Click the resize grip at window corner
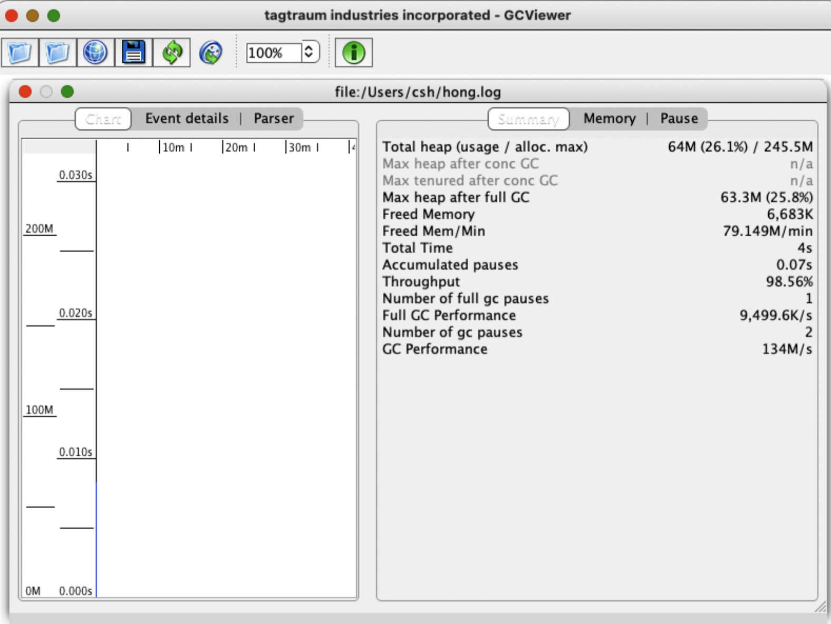This screenshot has height=624, width=831. (820, 607)
